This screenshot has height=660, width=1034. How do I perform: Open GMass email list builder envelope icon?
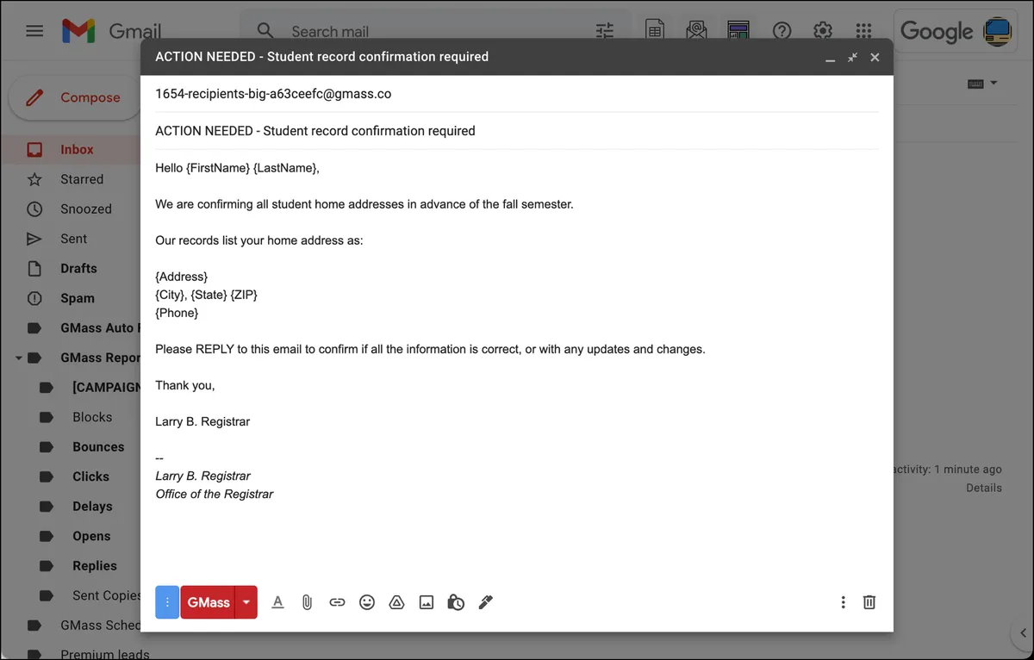696,31
